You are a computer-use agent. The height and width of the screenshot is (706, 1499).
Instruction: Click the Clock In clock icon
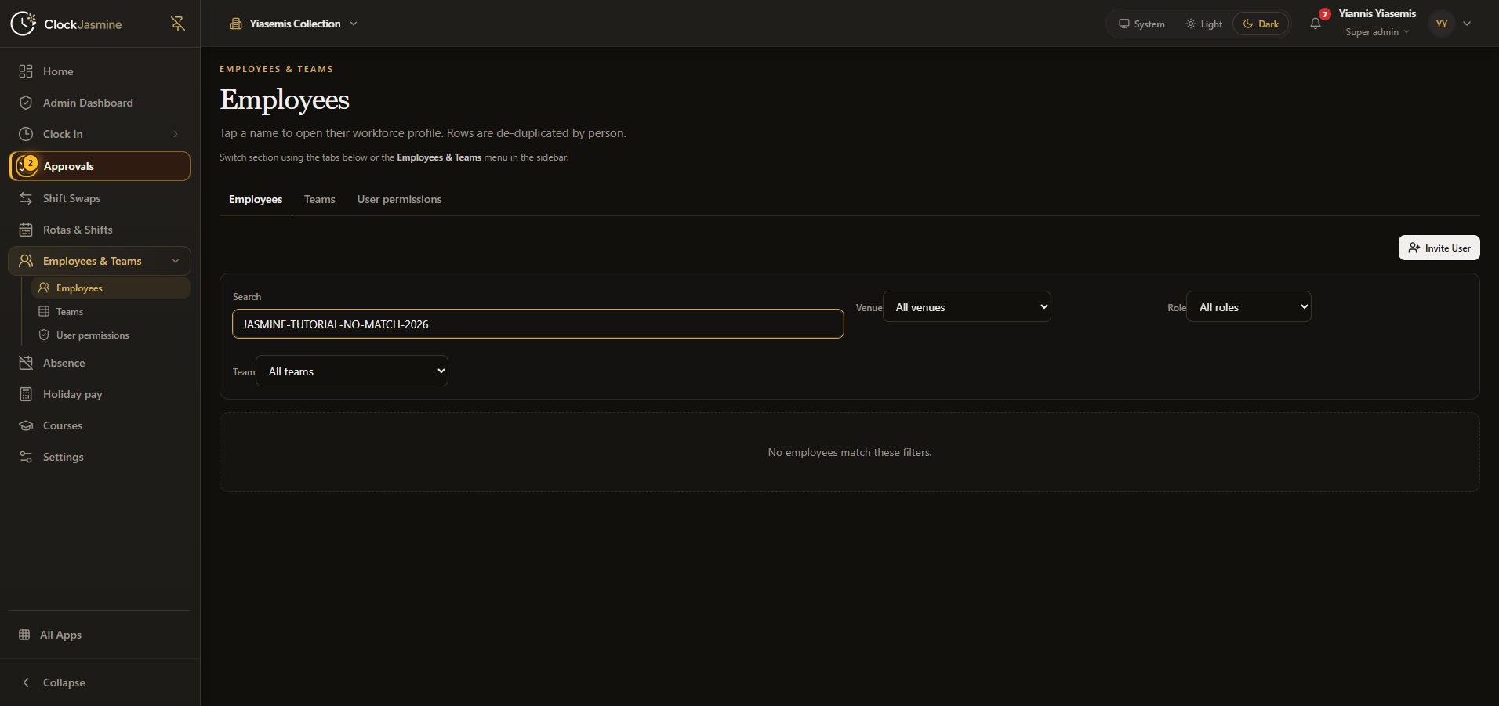pyautogui.click(x=26, y=134)
